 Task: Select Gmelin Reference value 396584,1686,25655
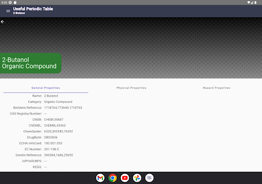point(58,155)
